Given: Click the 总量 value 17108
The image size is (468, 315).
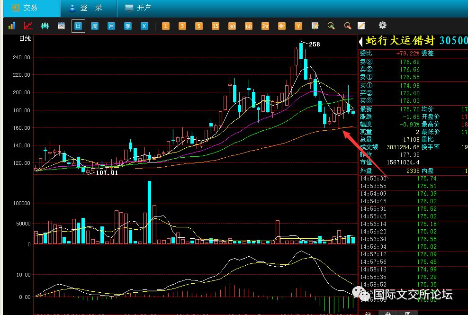Looking at the screenshot, I should [411, 139].
